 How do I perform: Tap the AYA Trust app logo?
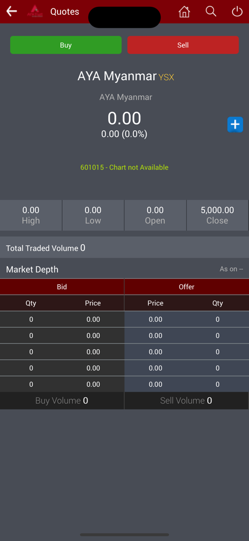pyautogui.click(x=34, y=11)
